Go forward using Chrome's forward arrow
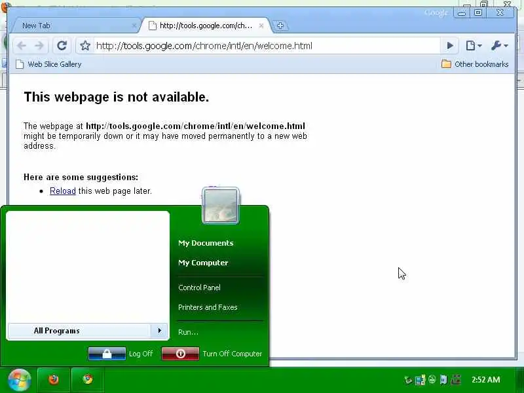This screenshot has height=393, width=524. tap(39, 45)
